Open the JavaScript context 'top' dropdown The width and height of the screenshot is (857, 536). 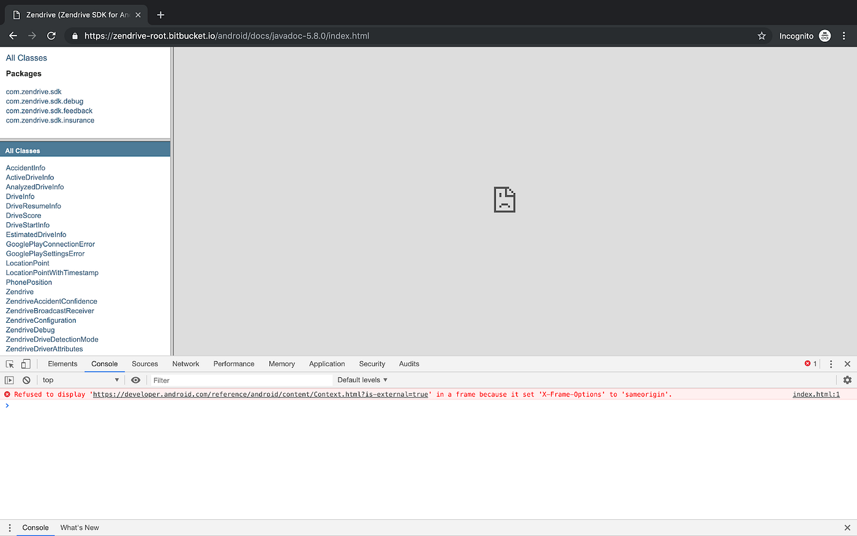click(x=81, y=380)
